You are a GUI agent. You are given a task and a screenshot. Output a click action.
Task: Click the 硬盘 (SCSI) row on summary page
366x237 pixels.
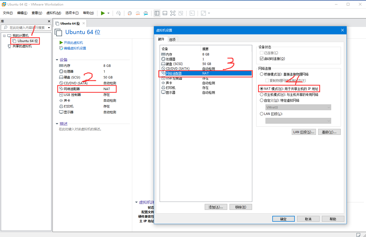point(87,77)
